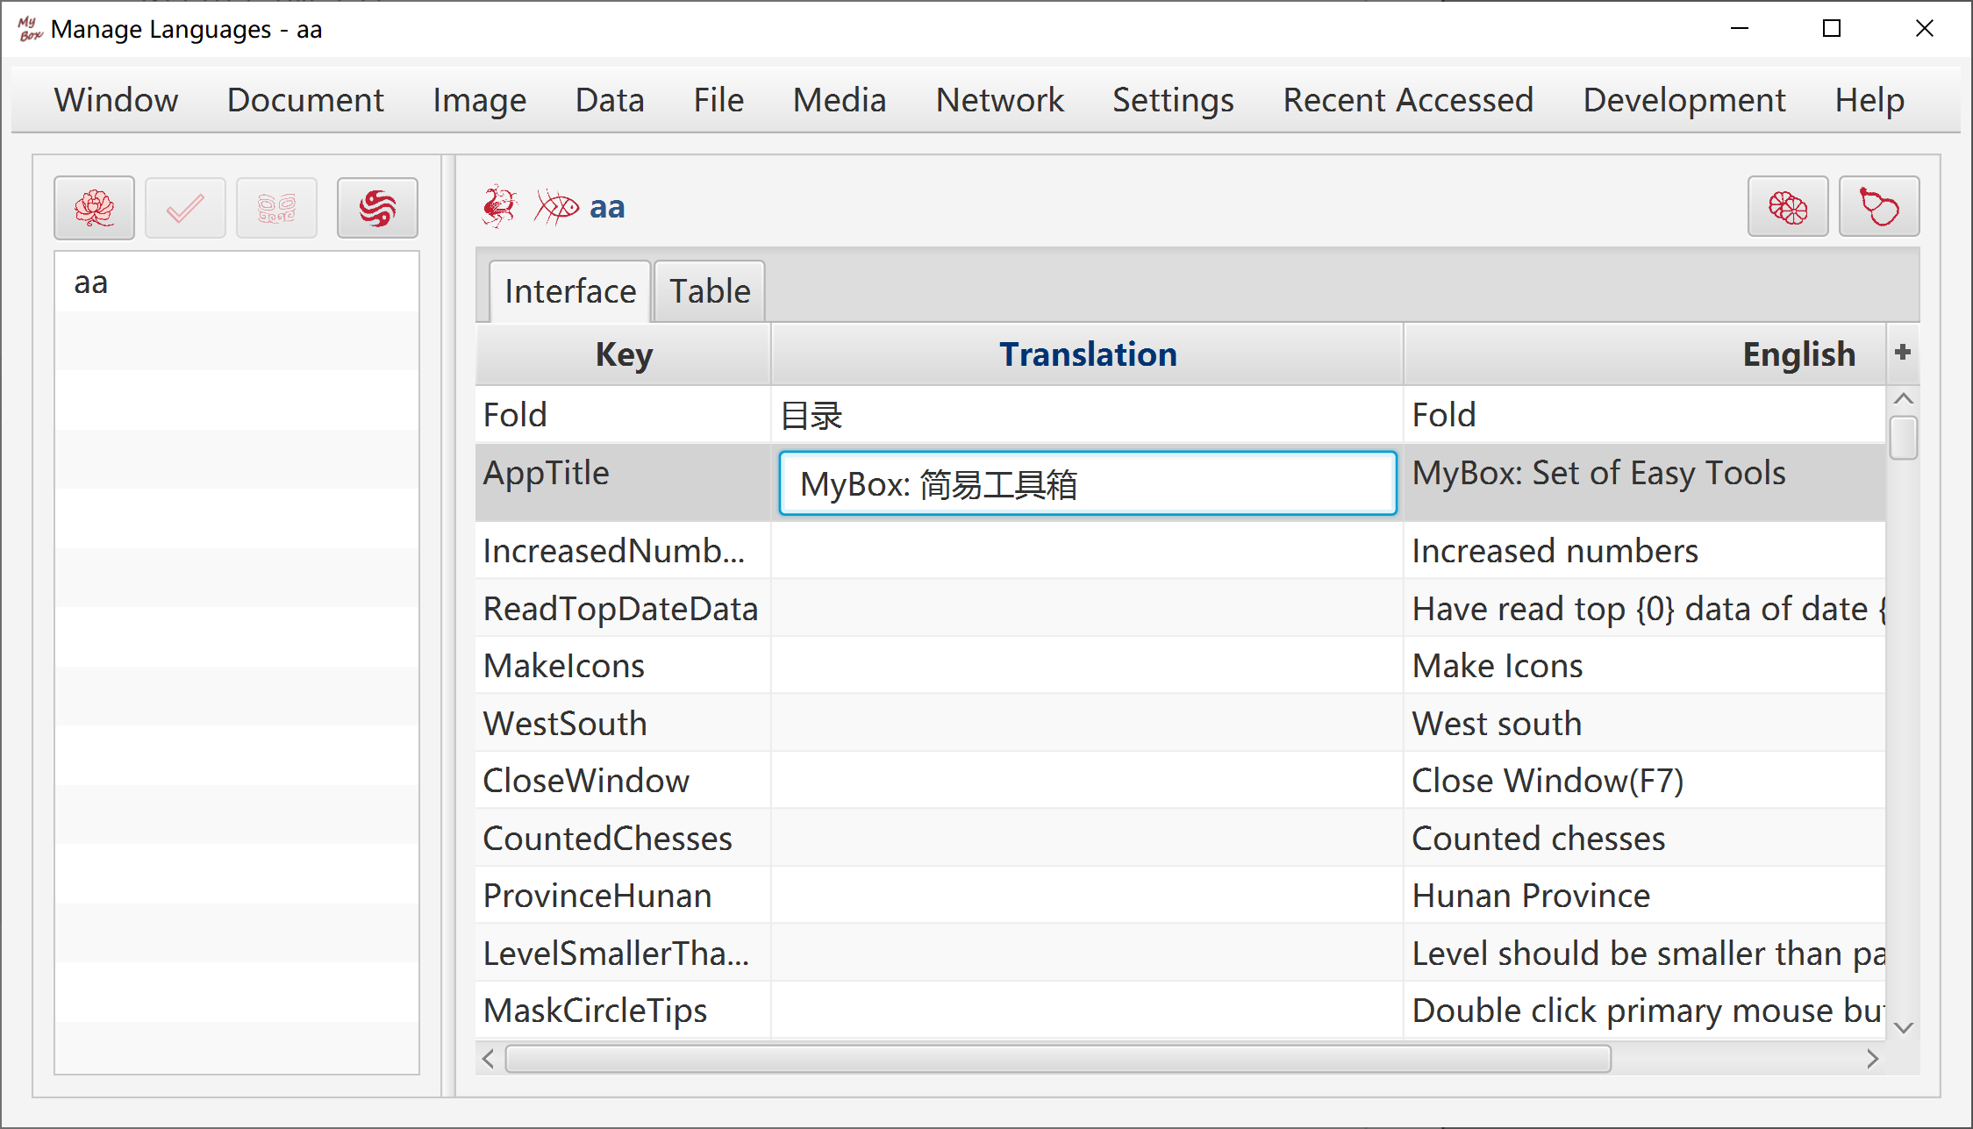Select the AppTitle key cell
1973x1129 pixels.
(x=624, y=482)
